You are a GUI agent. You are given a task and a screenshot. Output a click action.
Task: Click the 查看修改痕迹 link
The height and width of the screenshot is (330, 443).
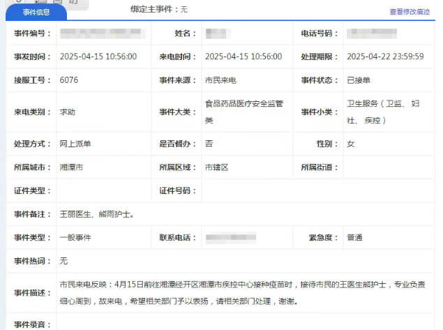pyautogui.click(x=410, y=12)
